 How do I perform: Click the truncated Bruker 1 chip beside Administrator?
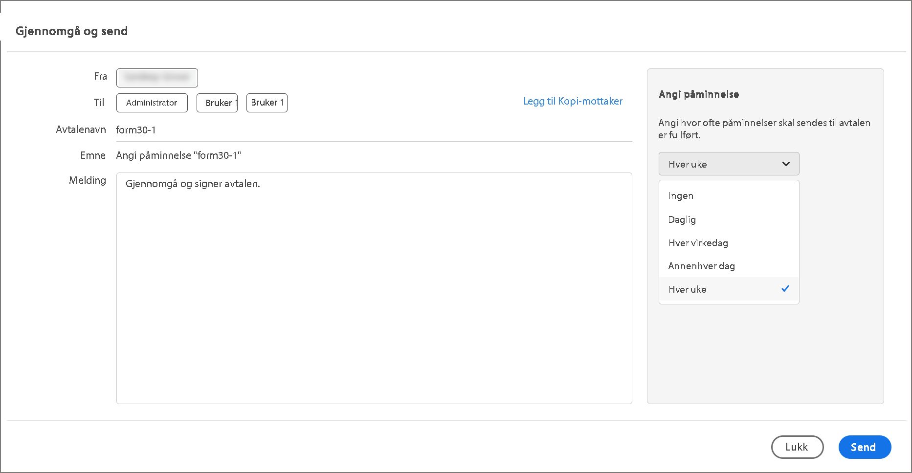point(217,103)
